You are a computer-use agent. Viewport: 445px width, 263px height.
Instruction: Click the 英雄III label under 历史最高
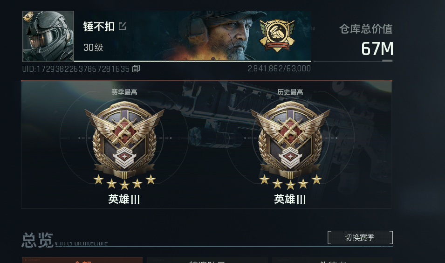pyautogui.click(x=290, y=199)
